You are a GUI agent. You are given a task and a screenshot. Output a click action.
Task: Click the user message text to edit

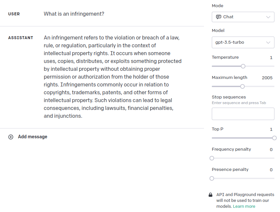(x=74, y=14)
